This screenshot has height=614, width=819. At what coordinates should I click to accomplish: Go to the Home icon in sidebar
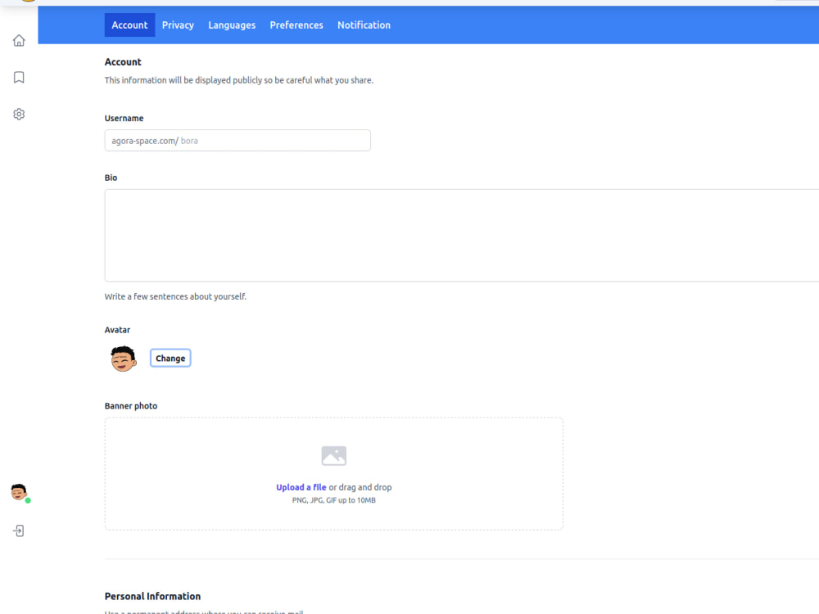pyautogui.click(x=19, y=41)
